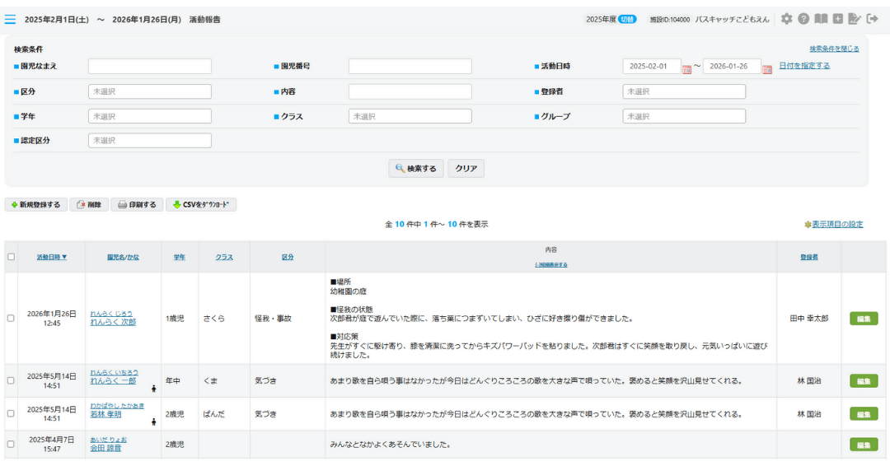Click person icon in 若林 孝明 row

tap(154, 422)
